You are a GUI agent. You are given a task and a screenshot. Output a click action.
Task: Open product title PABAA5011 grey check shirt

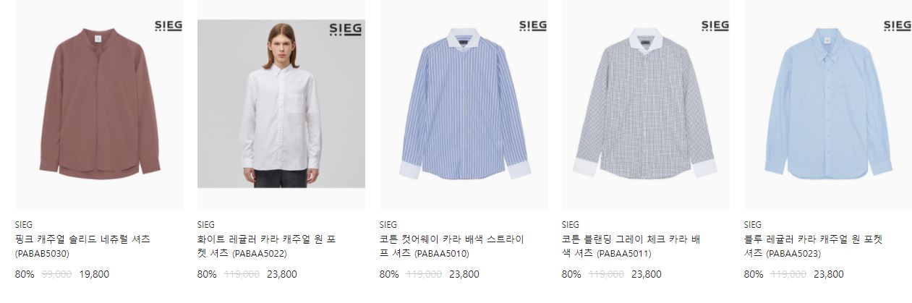point(631,246)
